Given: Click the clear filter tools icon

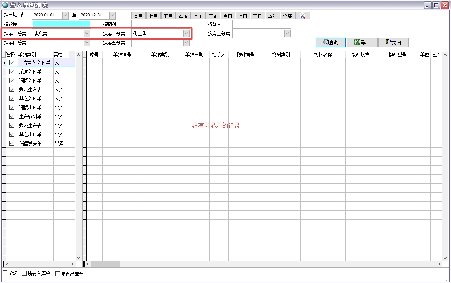Looking at the screenshot, I should [x=303, y=16].
